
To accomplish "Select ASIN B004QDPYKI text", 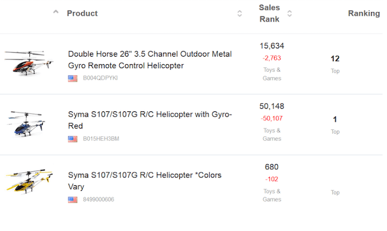I will (100, 78).
